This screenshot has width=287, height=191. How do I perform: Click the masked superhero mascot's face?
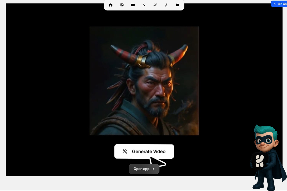point(265,140)
